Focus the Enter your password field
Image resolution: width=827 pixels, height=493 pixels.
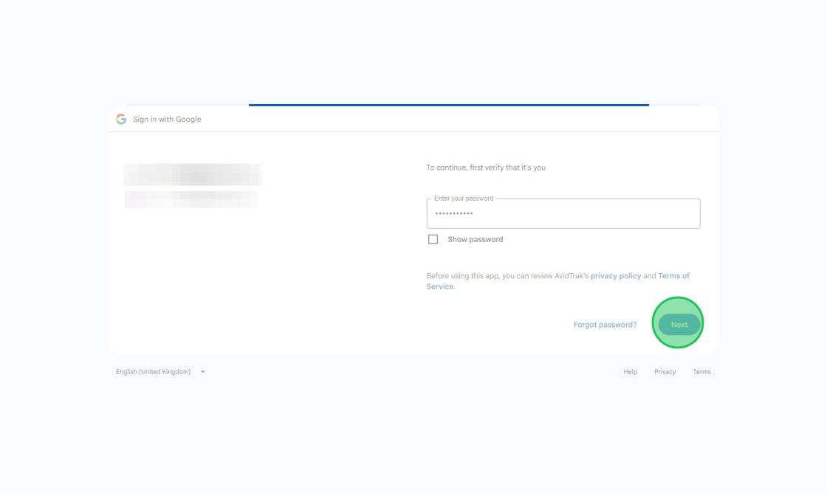click(563, 213)
